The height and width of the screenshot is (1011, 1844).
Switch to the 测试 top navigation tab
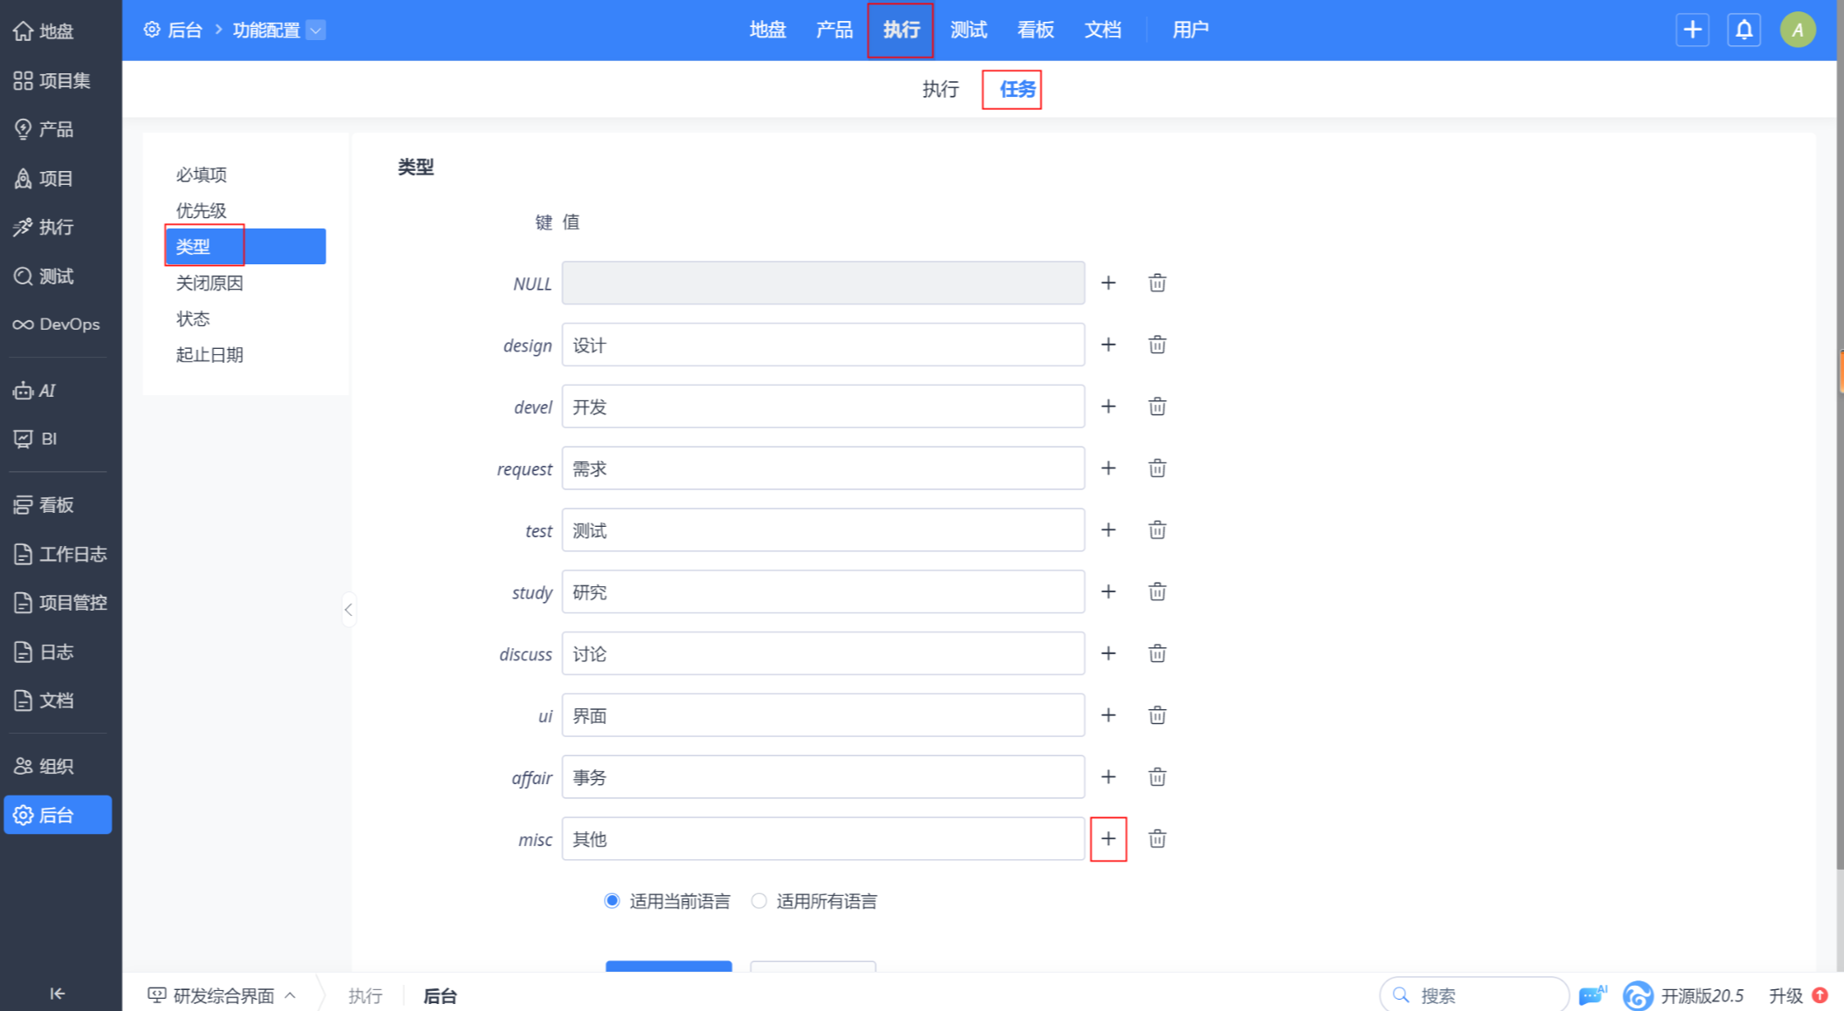(968, 31)
